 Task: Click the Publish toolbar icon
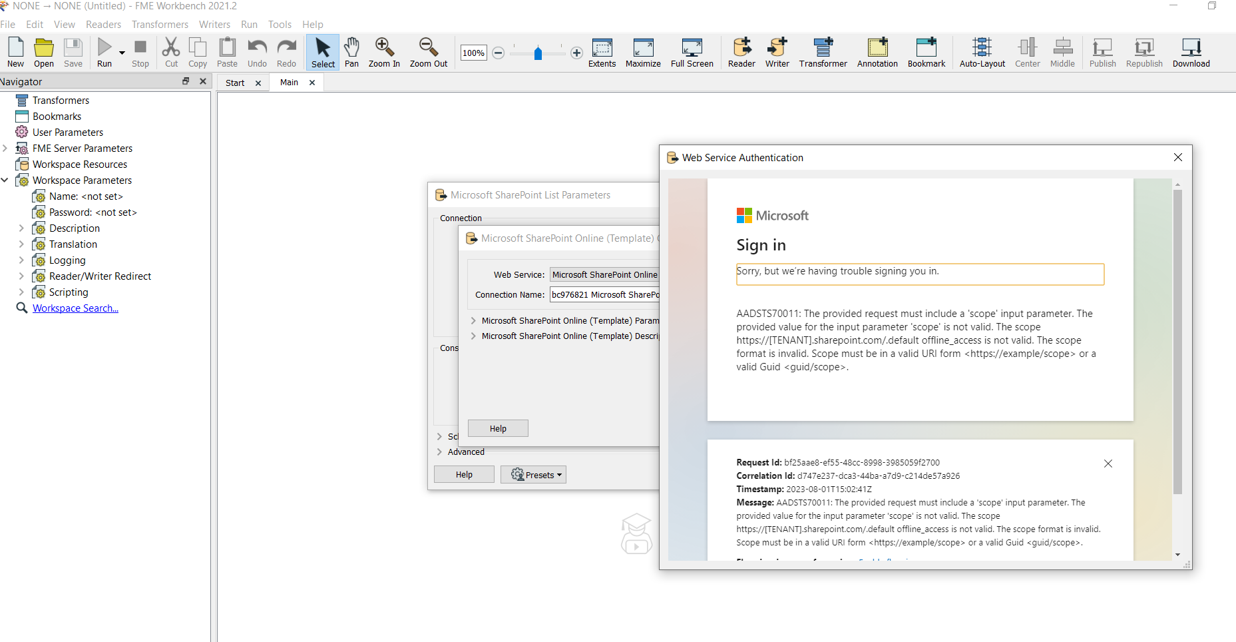point(1103,53)
